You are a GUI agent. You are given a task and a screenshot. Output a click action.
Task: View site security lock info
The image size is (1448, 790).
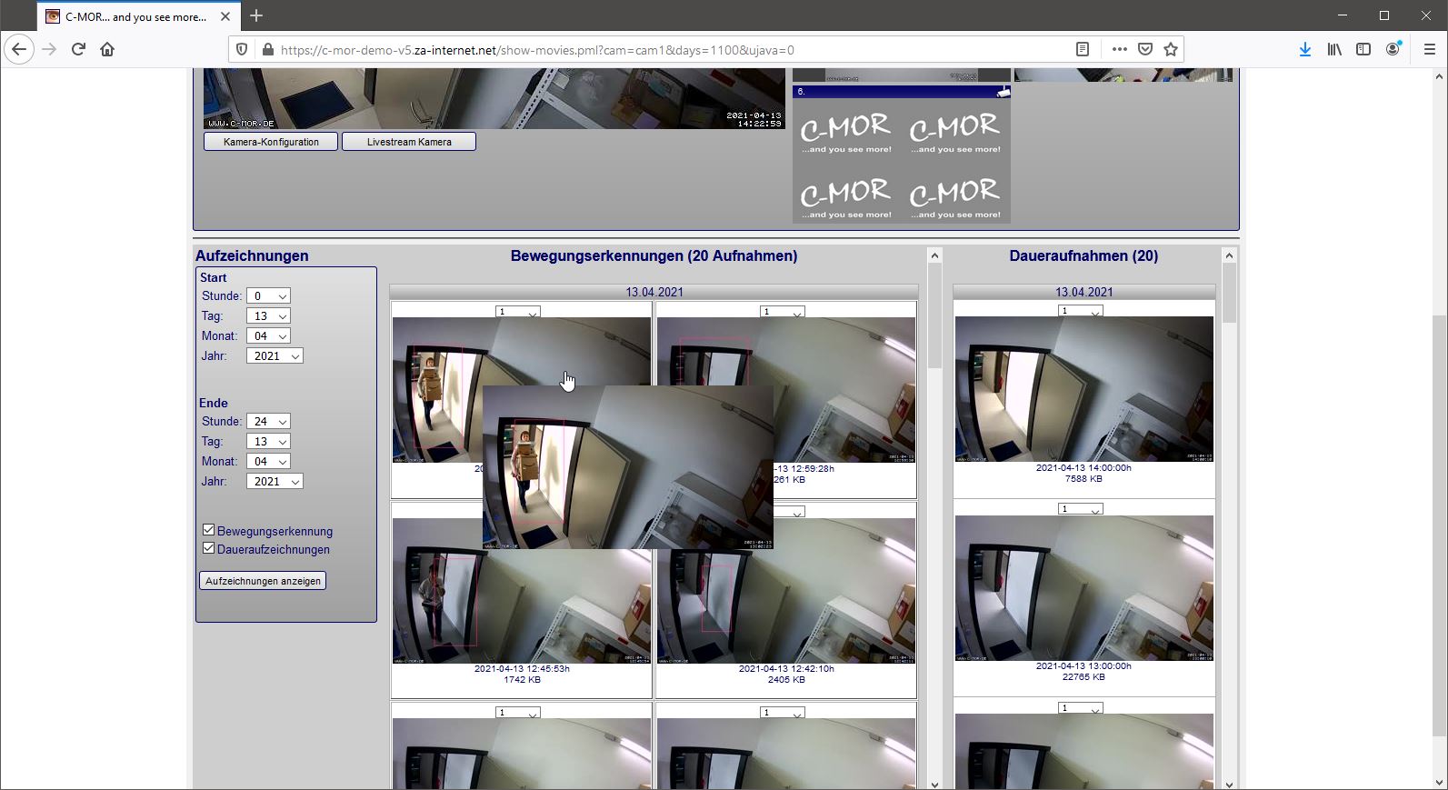267,50
